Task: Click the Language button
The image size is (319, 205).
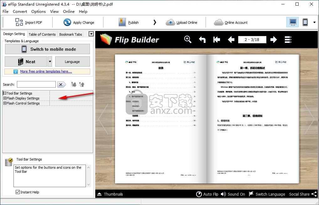Action: (x=72, y=62)
